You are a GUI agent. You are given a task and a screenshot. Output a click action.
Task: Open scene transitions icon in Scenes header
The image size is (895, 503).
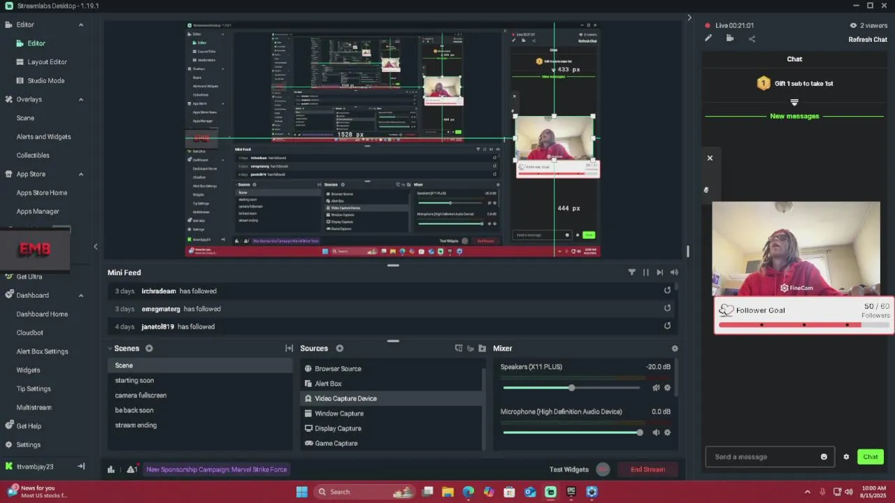[289, 349]
